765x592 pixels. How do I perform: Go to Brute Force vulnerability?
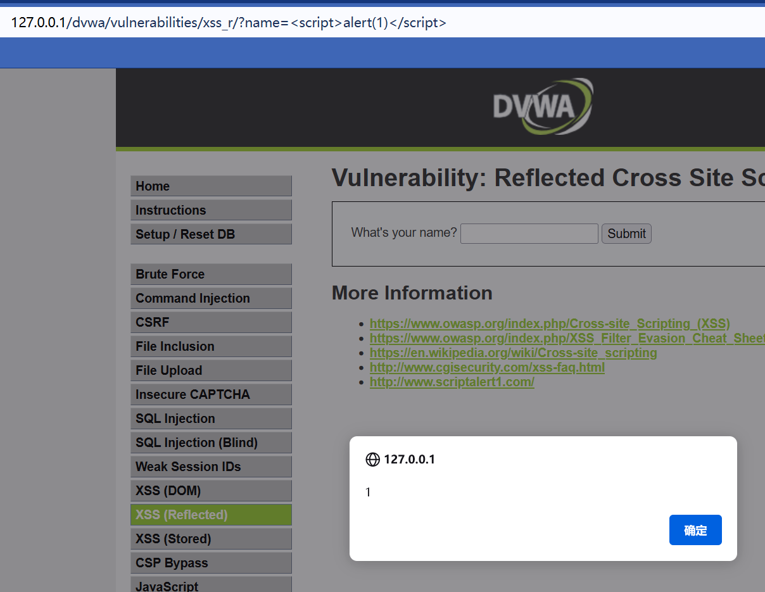[x=211, y=274]
